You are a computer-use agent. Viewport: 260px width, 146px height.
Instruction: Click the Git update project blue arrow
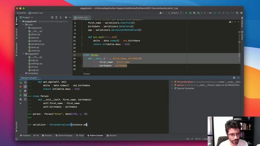click(x=215, y=13)
